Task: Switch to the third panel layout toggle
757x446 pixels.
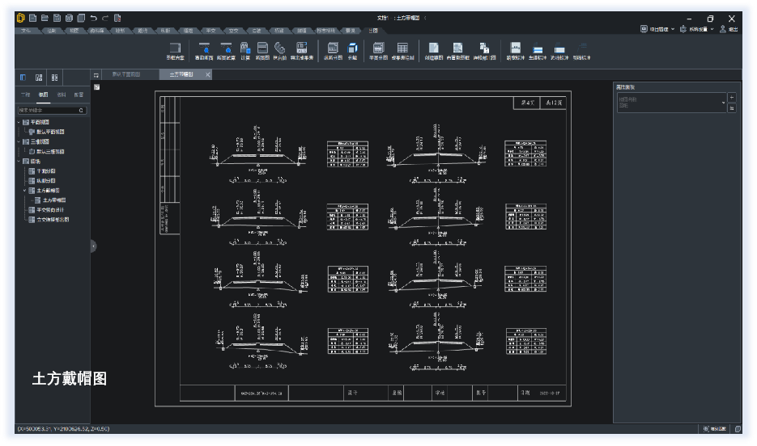Action: (54, 78)
